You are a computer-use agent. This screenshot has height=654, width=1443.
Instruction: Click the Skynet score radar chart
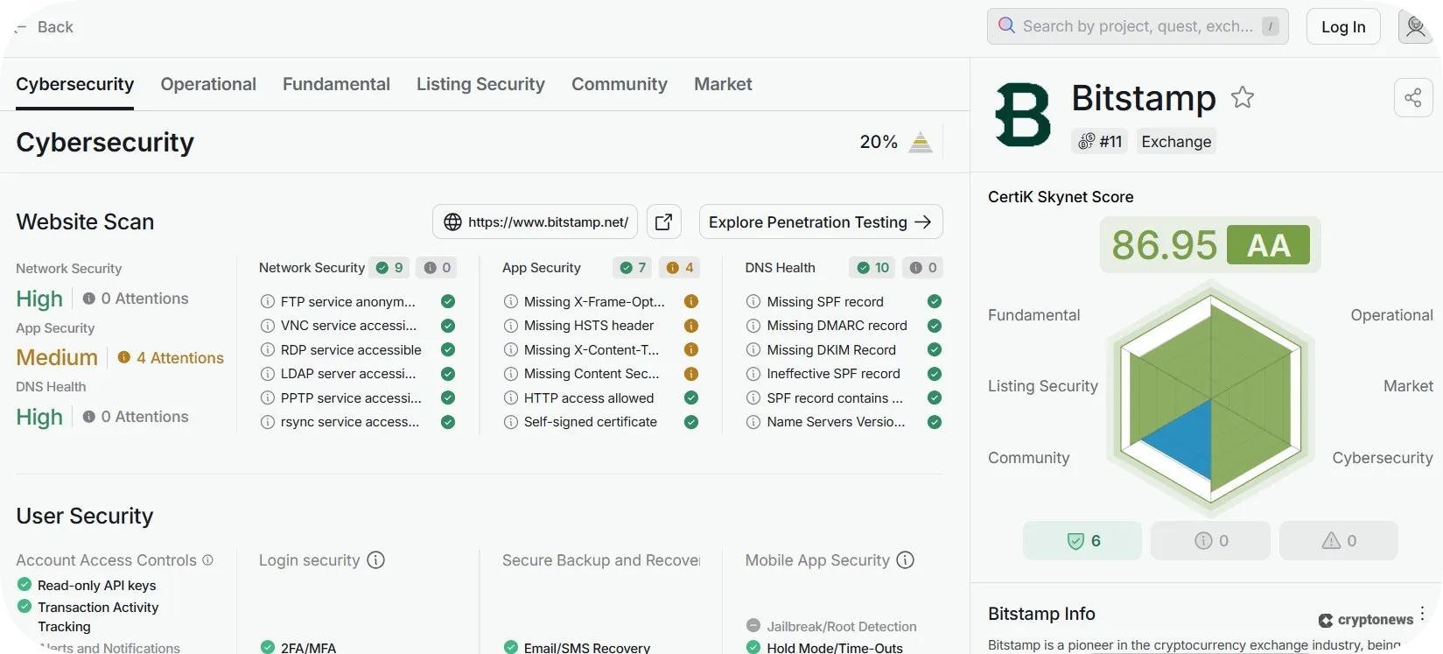[x=1210, y=399]
